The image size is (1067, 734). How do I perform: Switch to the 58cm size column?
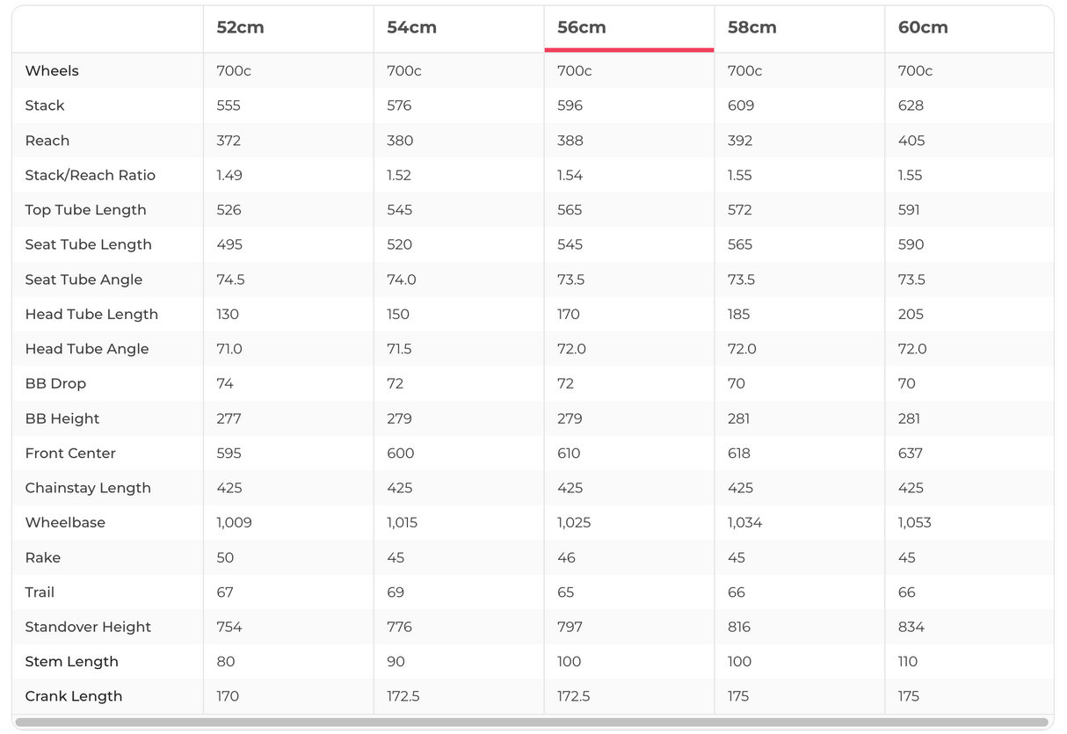(x=751, y=27)
